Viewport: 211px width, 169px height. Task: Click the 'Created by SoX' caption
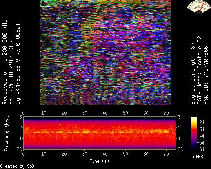click(17, 166)
